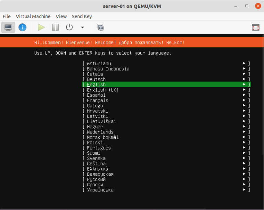
Task: Close the server-01 QEMU/KVM window
Action: tap(258, 6)
